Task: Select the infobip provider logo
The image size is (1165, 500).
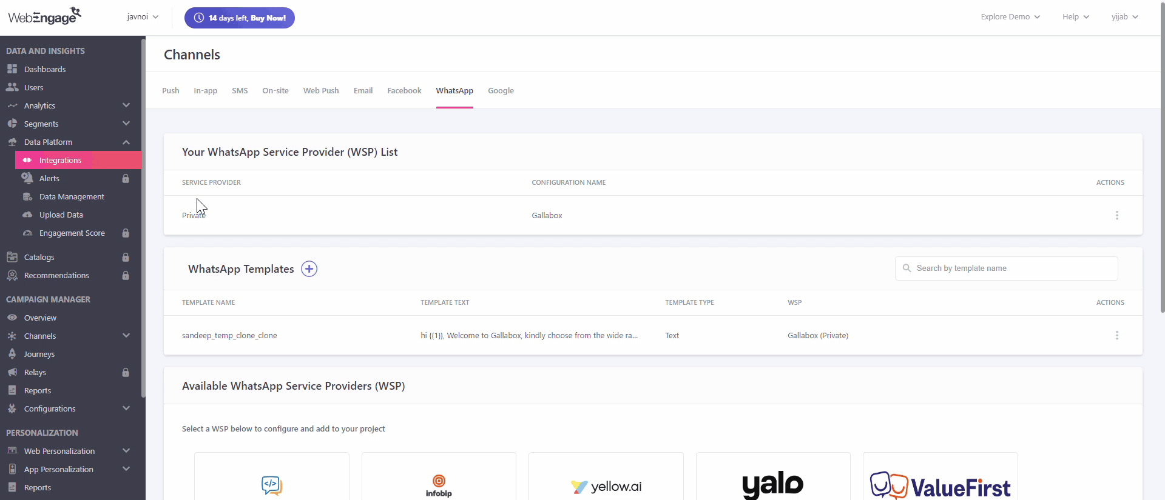Action: coord(439,485)
